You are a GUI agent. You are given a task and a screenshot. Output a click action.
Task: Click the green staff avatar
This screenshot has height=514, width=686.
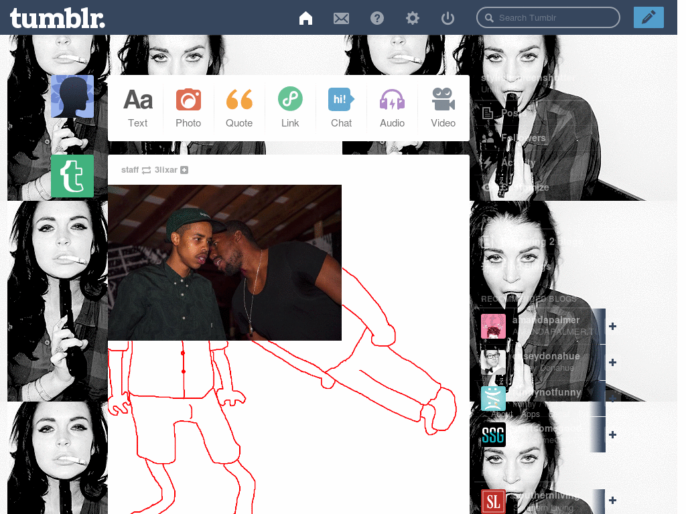(72, 176)
